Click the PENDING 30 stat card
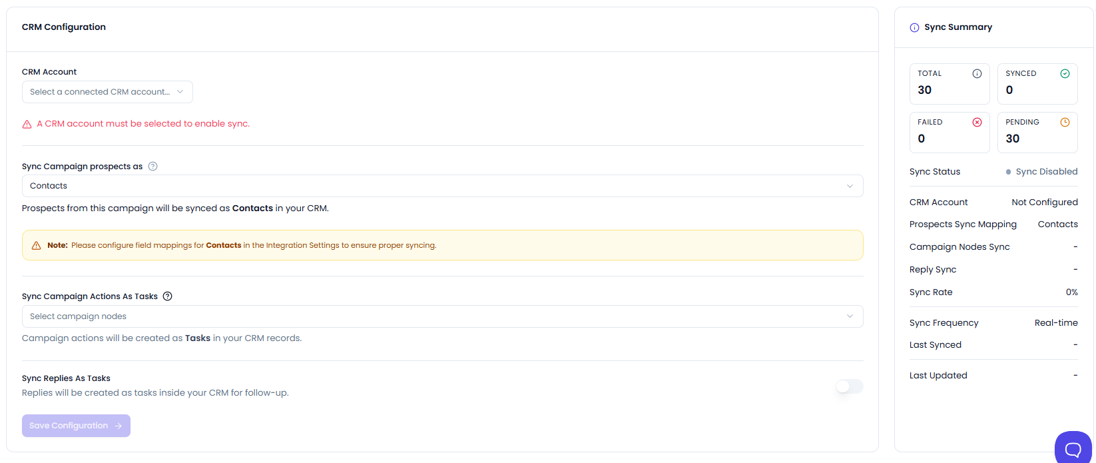The height and width of the screenshot is (463, 1096). tap(1037, 133)
